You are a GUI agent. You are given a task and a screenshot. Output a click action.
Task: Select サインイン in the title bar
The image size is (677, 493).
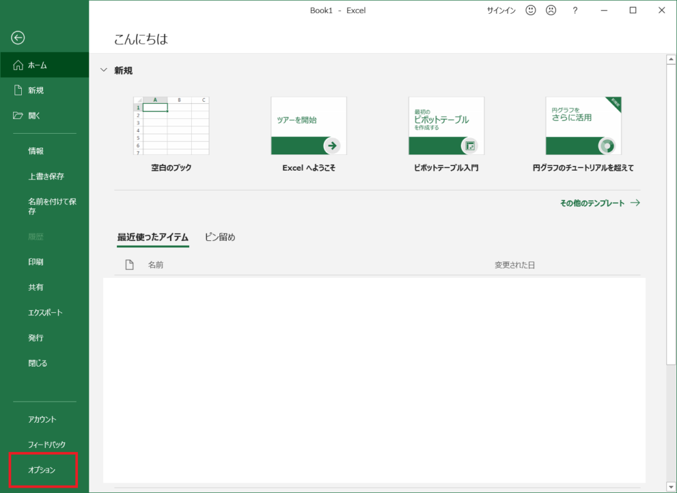[x=501, y=11]
